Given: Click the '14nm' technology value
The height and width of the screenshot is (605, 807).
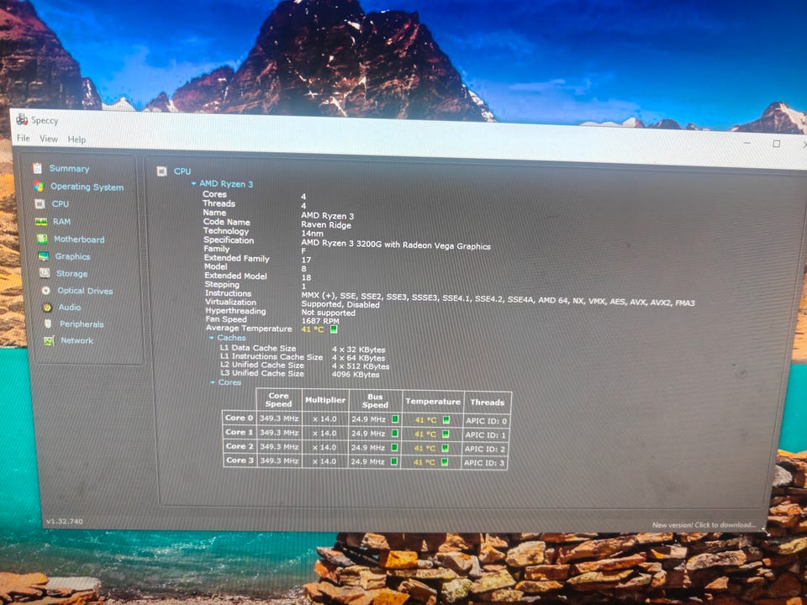Looking at the screenshot, I should [x=313, y=233].
